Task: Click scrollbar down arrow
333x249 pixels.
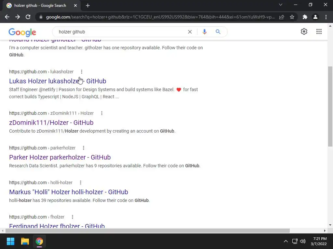Action: coord(330,225)
